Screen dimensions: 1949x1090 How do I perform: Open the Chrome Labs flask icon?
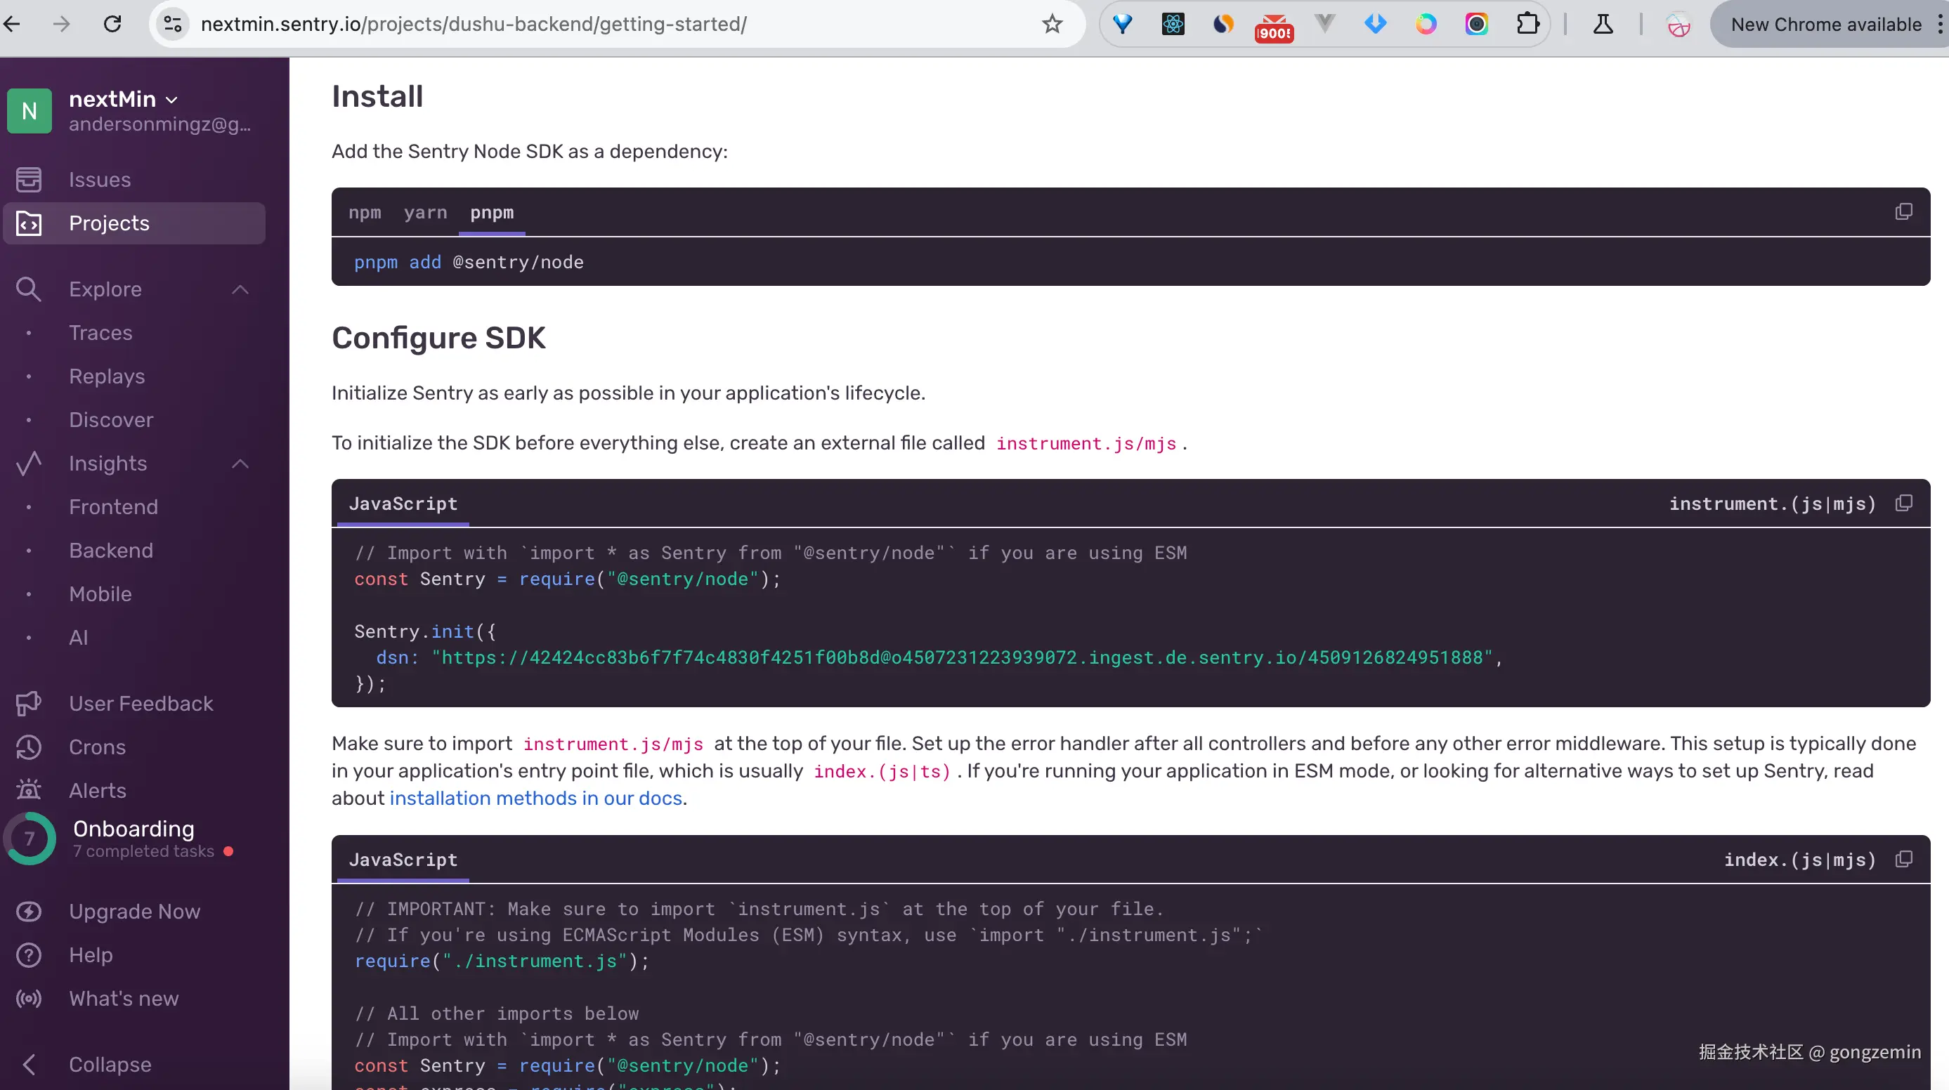(x=1603, y=24)
